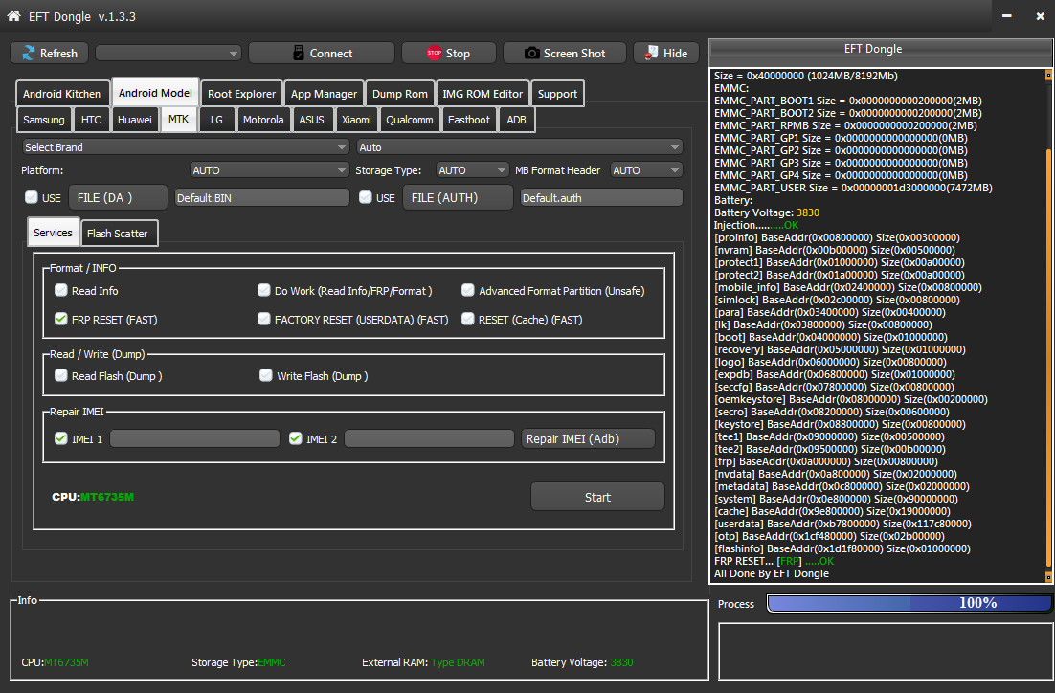The height and width of the screenshot is (693, 1055).
Task: Select the LG brand tab
Action: (x=216, y=120)
